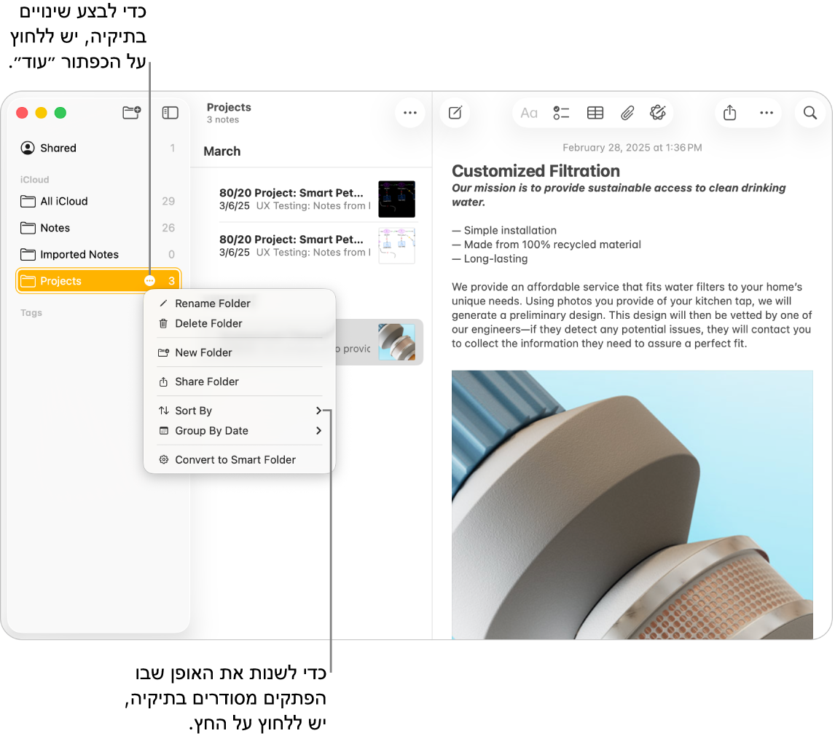Toggle the sidebar visibility button
Screen dimensions: 835x736
click(170, 113)
